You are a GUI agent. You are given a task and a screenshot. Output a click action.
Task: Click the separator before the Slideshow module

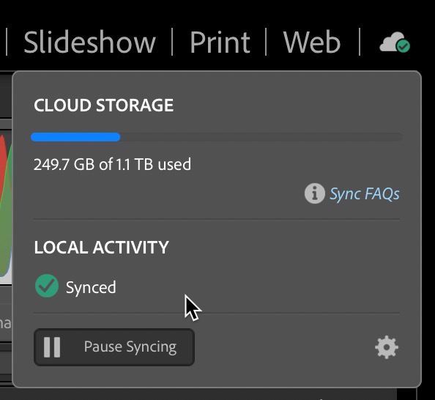click(x=7, y=42)
